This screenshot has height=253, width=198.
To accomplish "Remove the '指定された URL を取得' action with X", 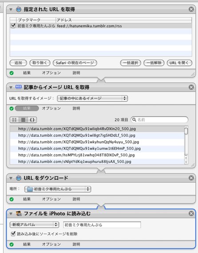I will (191, 9).
